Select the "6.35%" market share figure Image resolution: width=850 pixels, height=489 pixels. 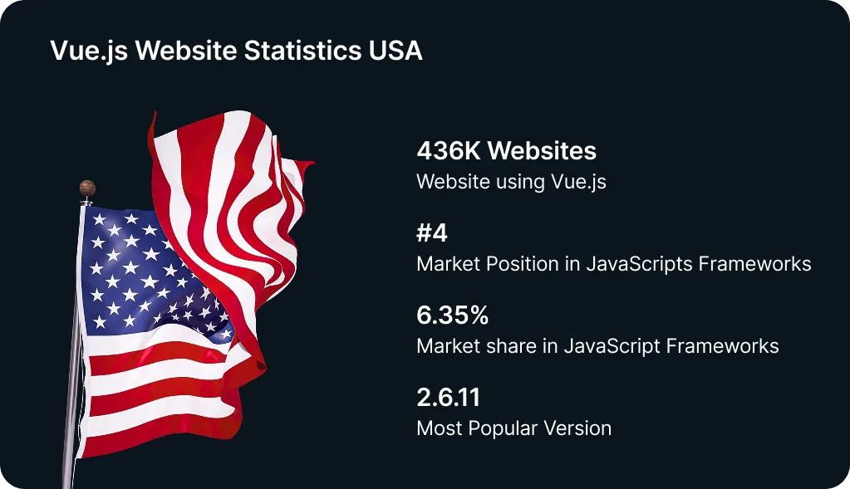[x=452, y=315]
